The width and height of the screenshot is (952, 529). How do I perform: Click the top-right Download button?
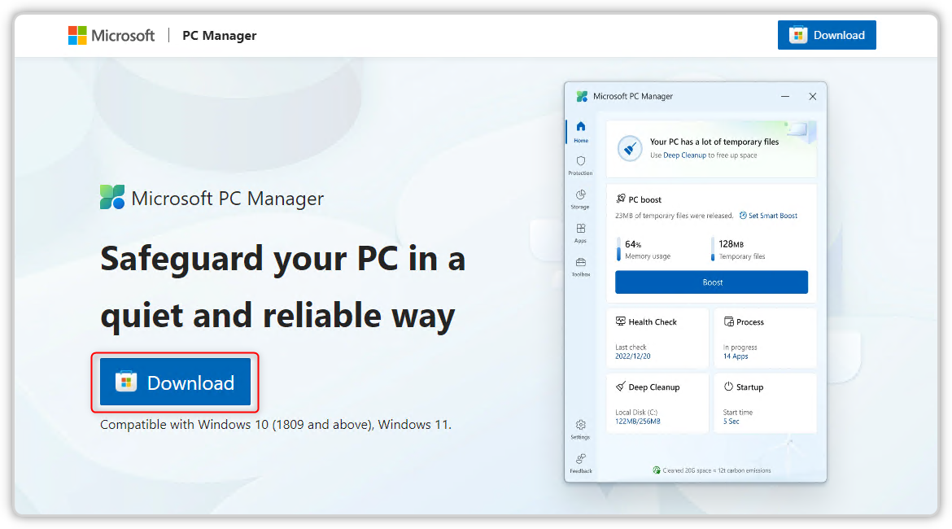coord(827,35)
